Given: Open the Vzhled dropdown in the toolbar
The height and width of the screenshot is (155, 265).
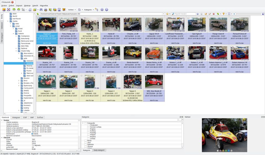Looking at the screenshot, I should (72, 10).
